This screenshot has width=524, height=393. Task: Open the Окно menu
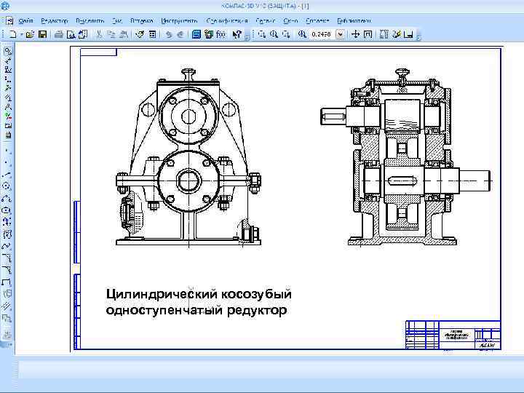click(290, 20)
